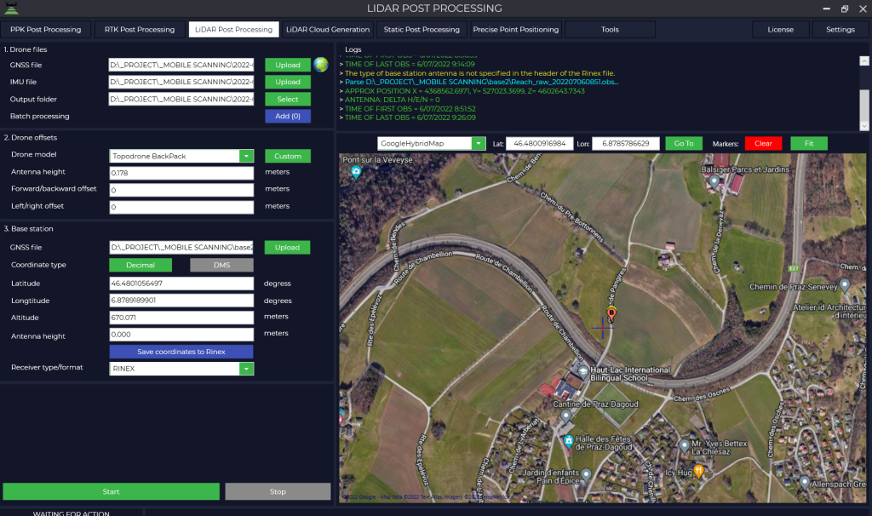Switch to PPK Post Processing tab
Screen dimensions: 872x516
(46, 30)
